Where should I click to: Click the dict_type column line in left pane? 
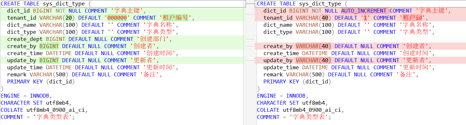coord(93,32)
